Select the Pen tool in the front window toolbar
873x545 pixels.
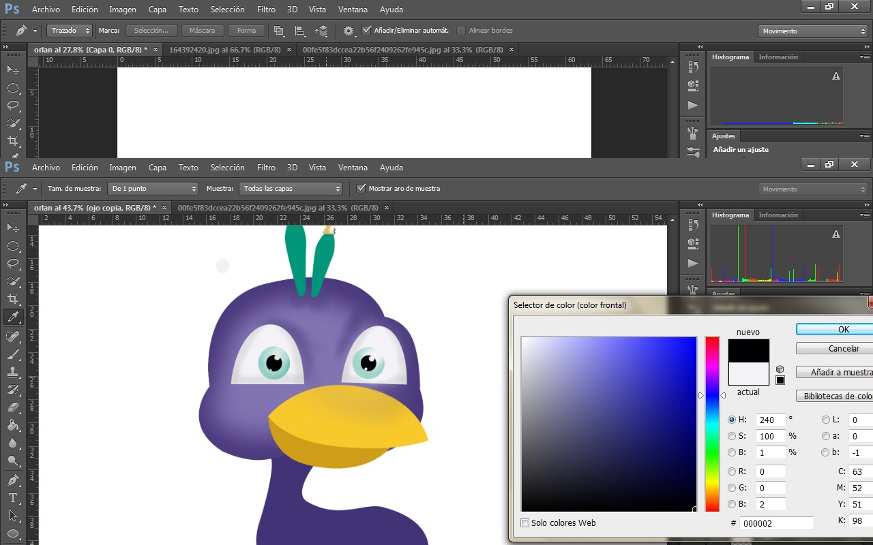(13, 480)
